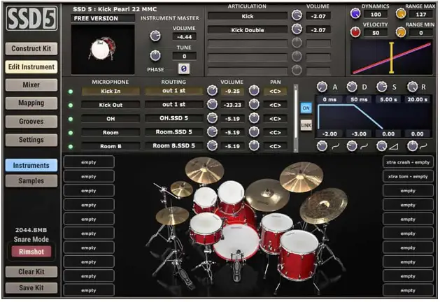Open the Kick articulation selector
Screen dimensions: 440x302
[x=248, y=16]
